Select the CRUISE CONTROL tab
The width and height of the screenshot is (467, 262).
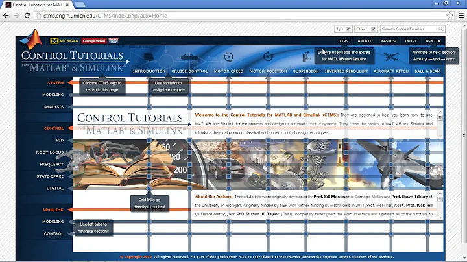coord(189,71)
